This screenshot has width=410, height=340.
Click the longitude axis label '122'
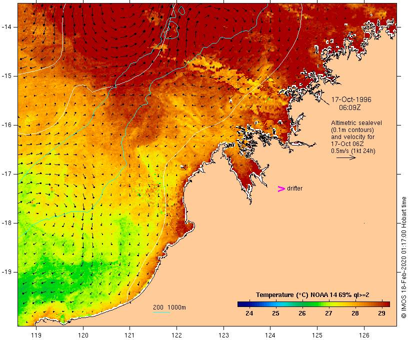point(176,335)
